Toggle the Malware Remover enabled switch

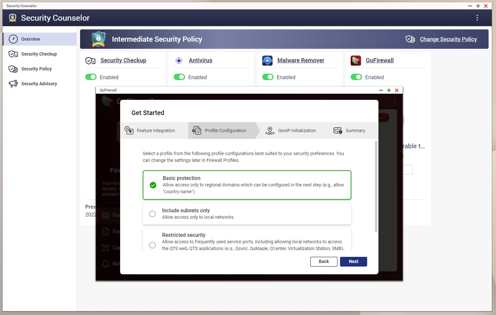click(x=268, y=77)
